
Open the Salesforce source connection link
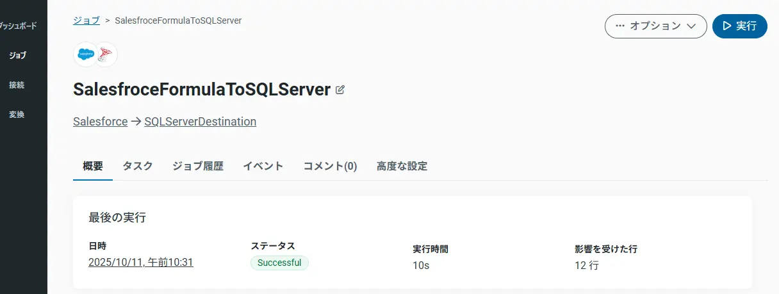pyautogui.click(x=101, y=122)
